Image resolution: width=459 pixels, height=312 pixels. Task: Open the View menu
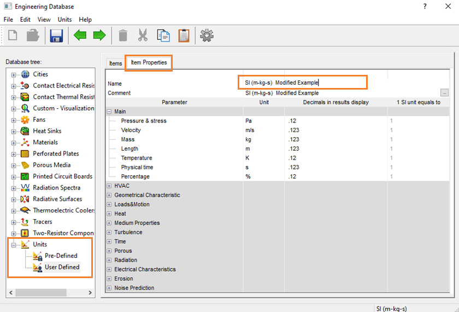coord(44,20)
